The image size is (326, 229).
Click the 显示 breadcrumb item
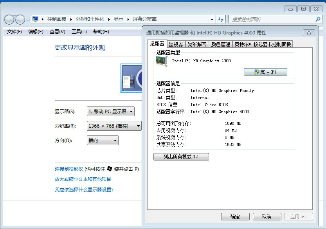click(119, 19)
